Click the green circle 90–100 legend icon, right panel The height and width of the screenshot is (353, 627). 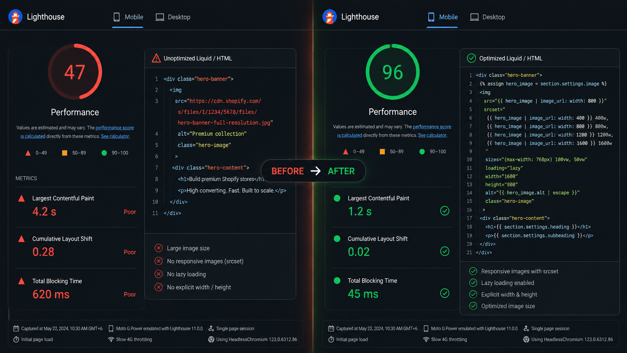pos(422,152)
